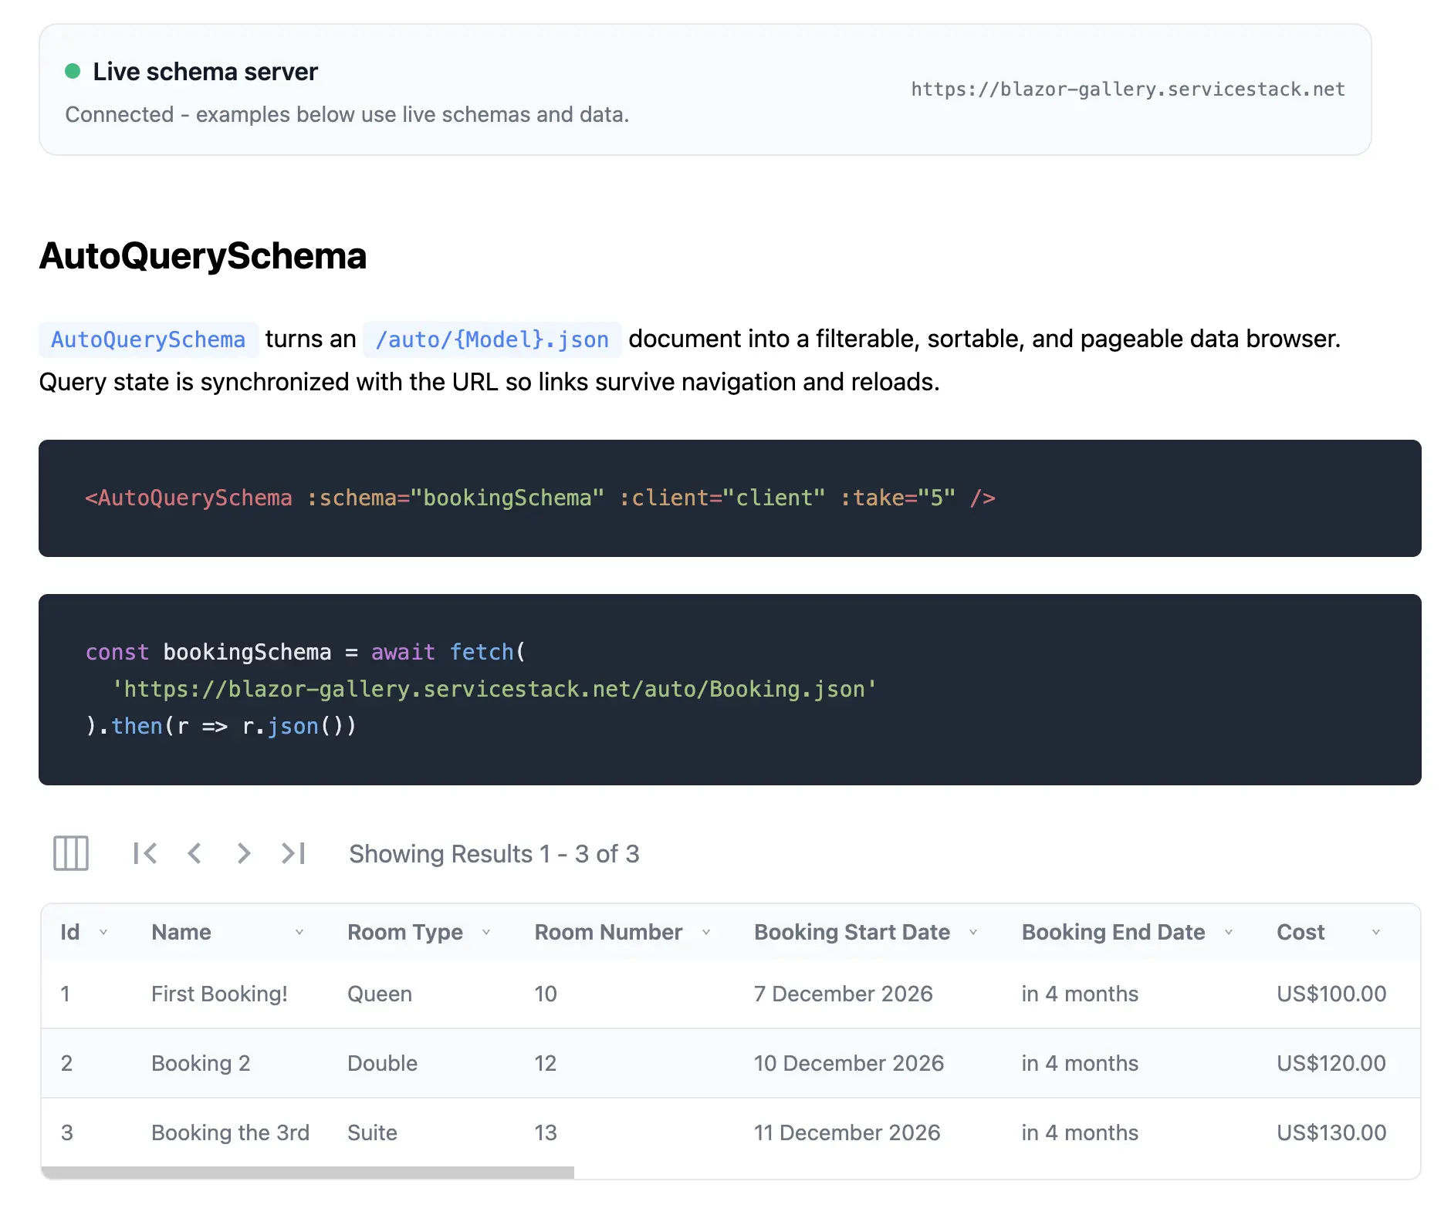Click the /auto/{Model}.json inline code
This screenshot has height=1205, width=1451.
click(492, 339)
